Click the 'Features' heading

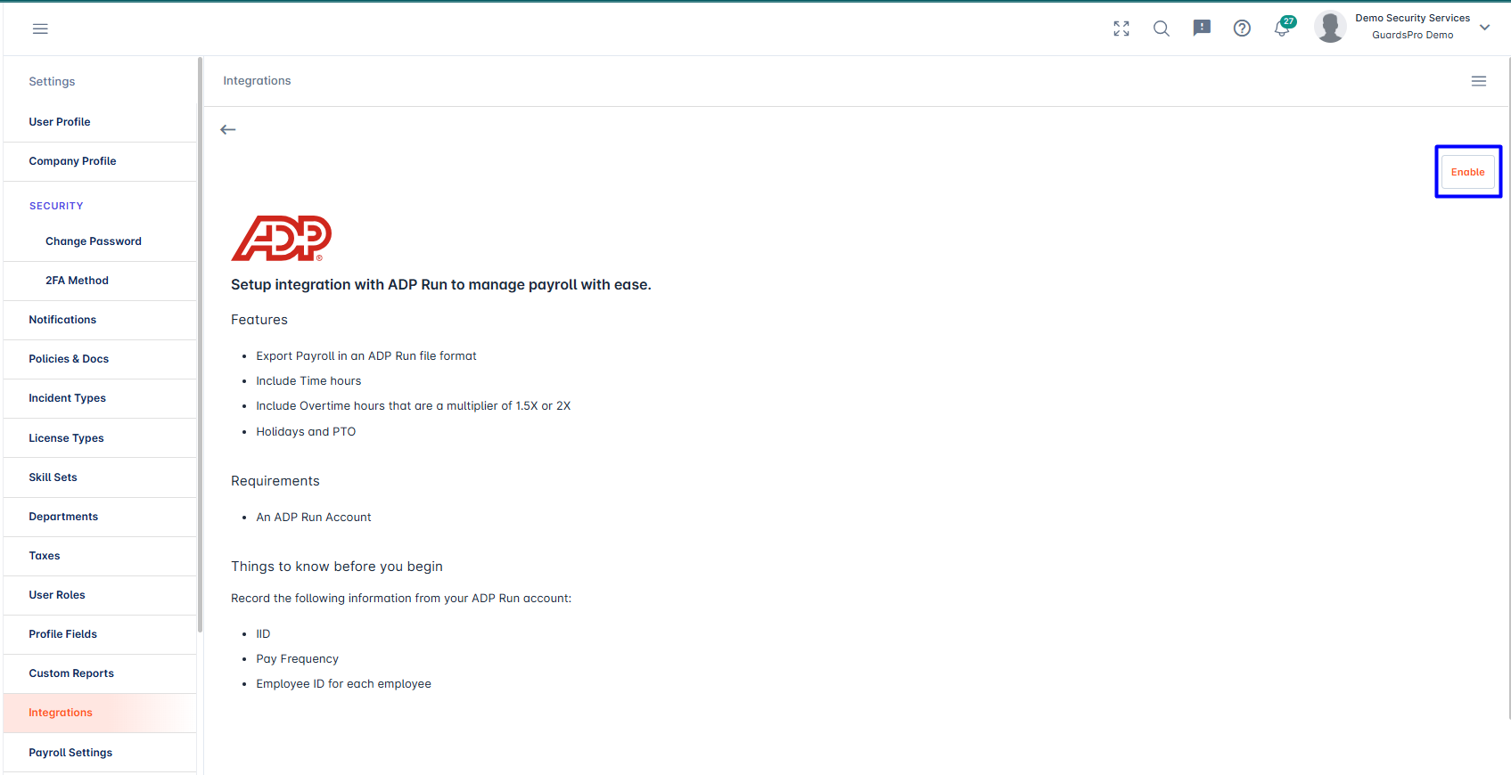(x=259, y=320)
